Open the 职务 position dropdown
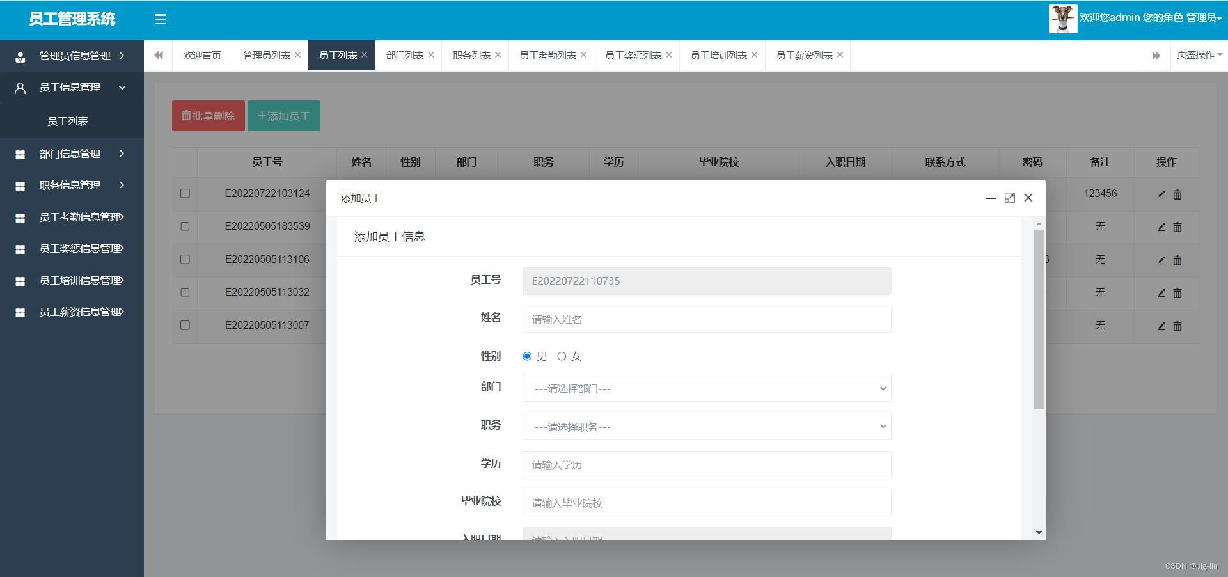1228x577 pixels. click(706, 427)
